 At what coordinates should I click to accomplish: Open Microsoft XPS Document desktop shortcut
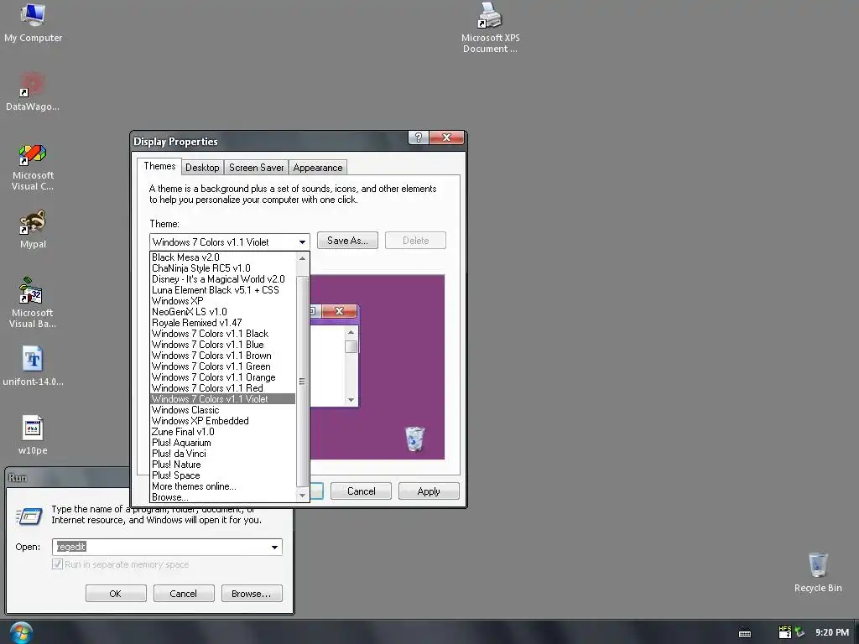[490, 28]
